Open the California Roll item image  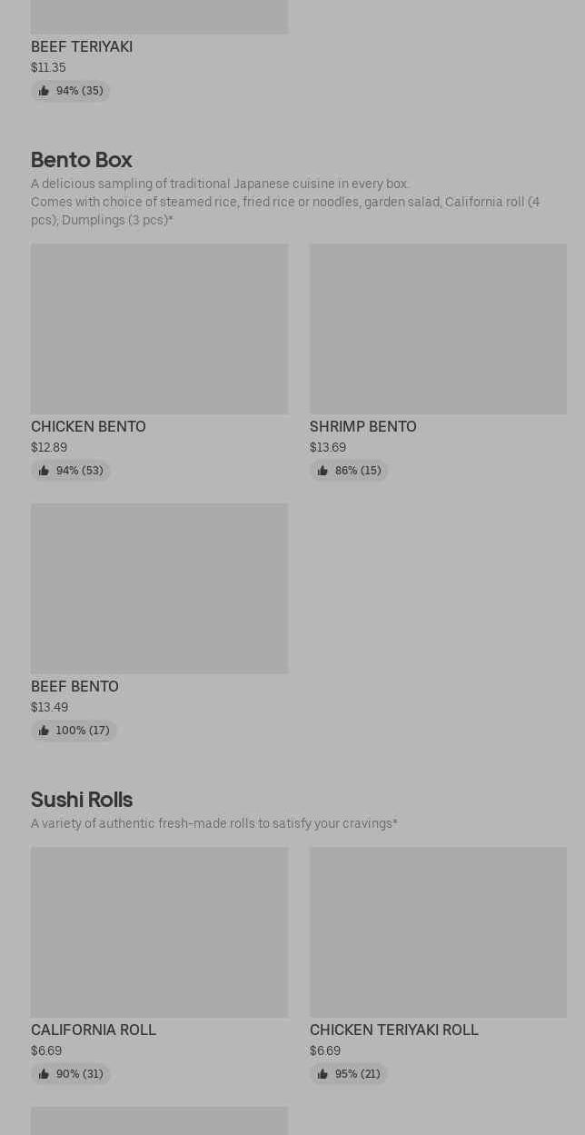point(159,931)
